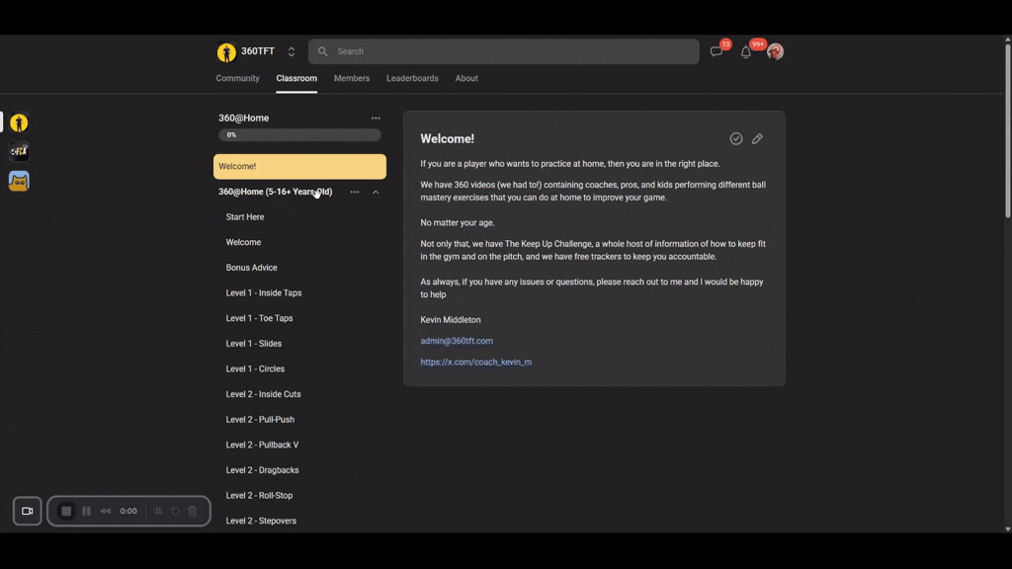Open the group switcher arrows beside 360TFT
Viewport: 1012px width, 569px height.
(x=292, y=51)
